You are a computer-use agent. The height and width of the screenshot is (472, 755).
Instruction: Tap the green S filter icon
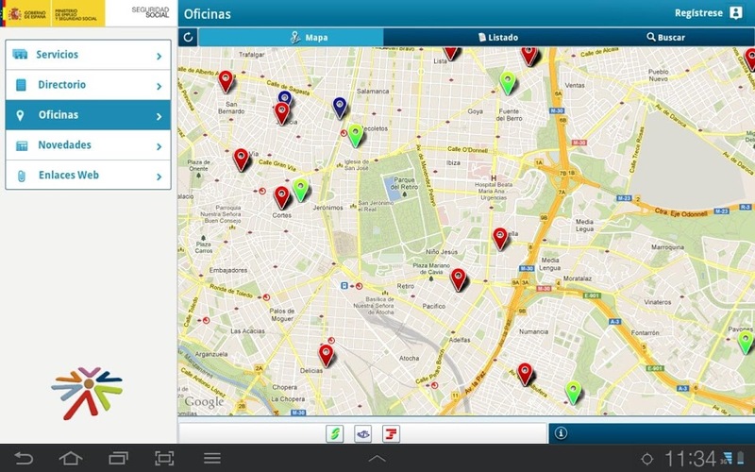tap(334, 433)
